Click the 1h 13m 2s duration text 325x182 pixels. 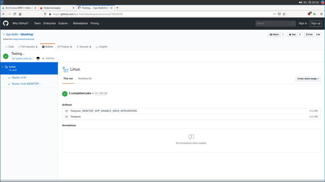pos(101,94)
